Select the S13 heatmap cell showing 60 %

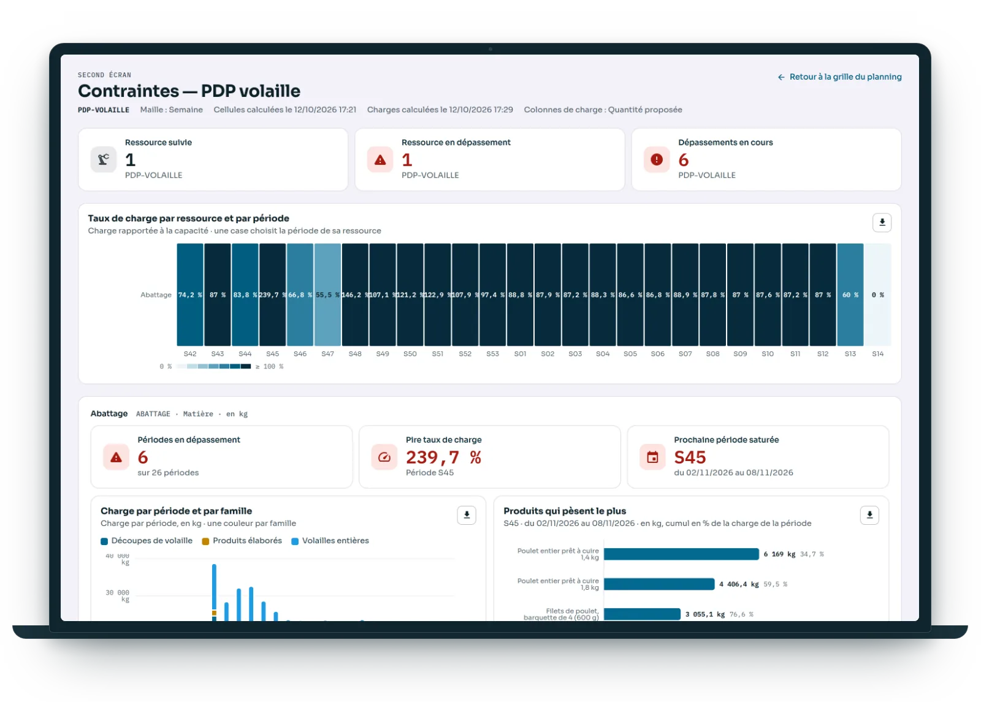pos(850,295)
